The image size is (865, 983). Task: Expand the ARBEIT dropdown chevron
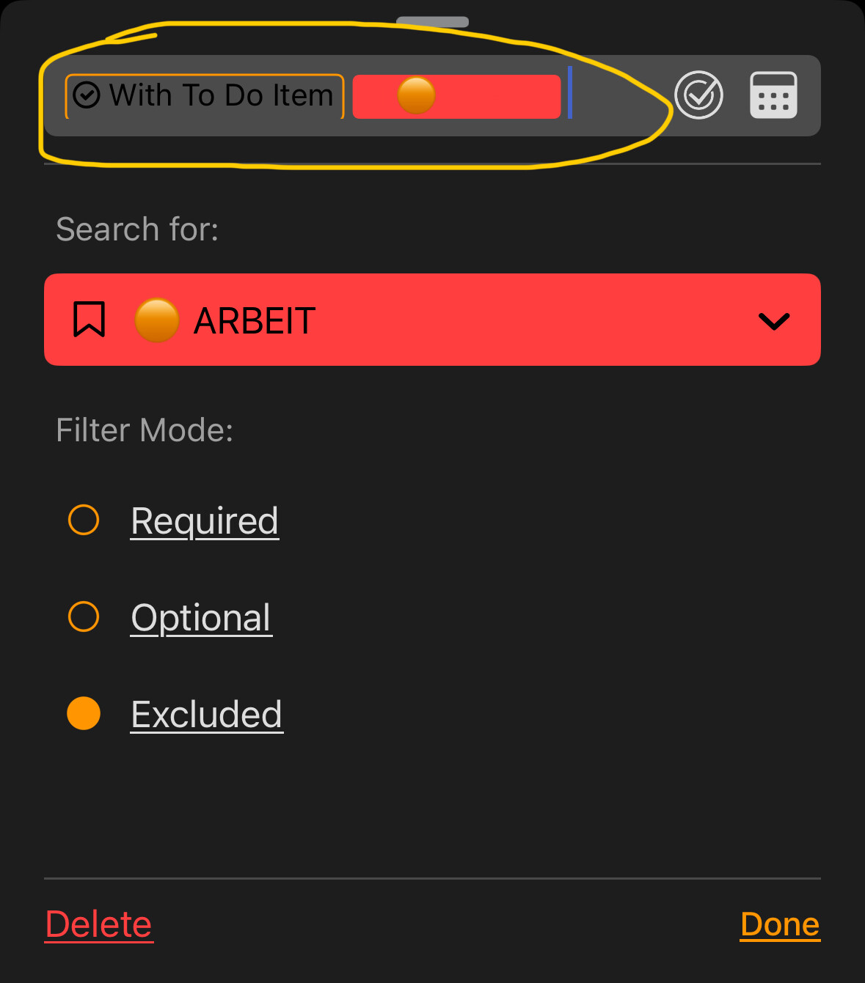coord(774,321)
